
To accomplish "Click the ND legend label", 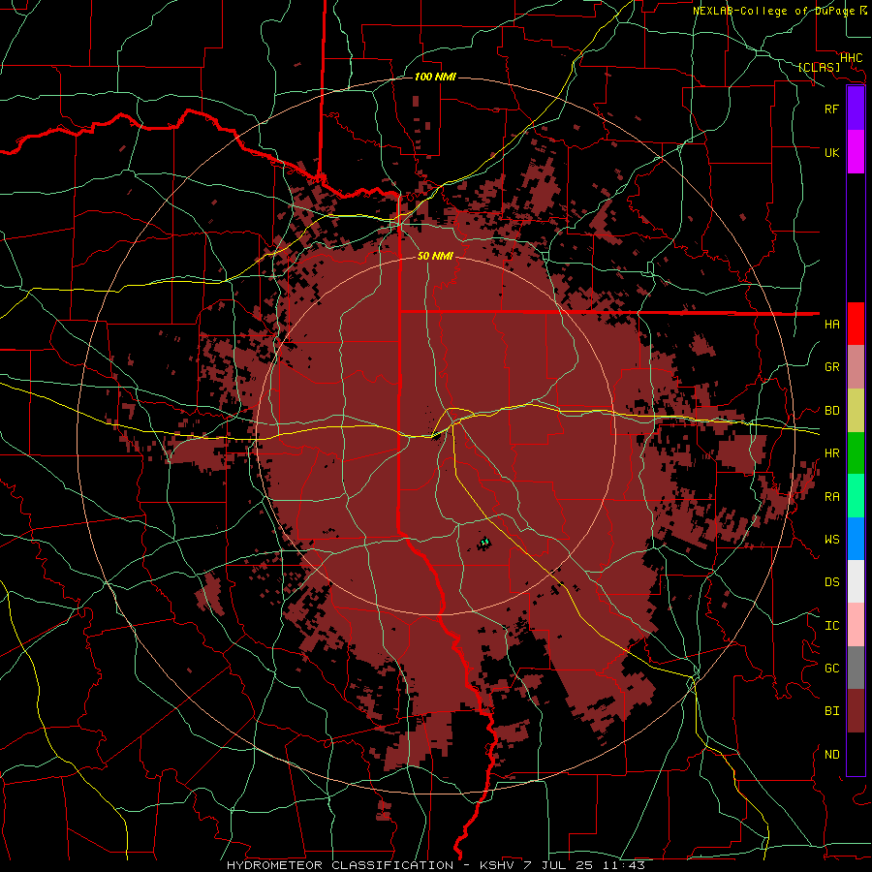I will click(831, 755).
